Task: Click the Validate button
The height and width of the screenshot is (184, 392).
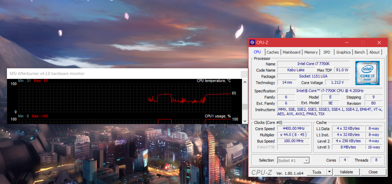Action: point(346,172)
